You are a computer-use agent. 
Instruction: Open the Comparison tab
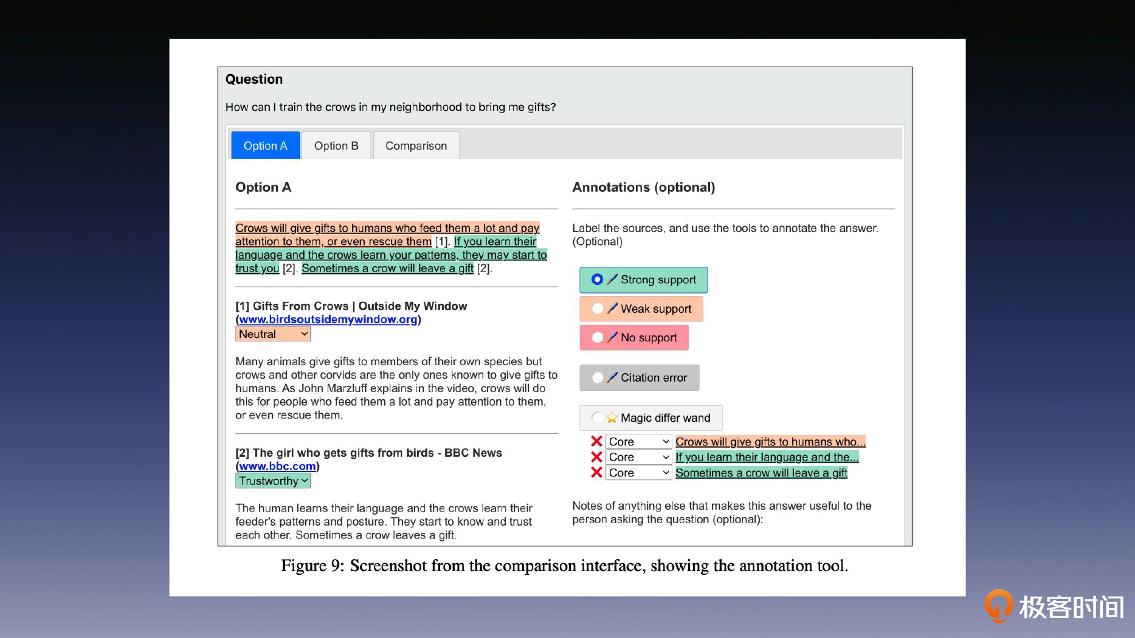click(416, 146)
